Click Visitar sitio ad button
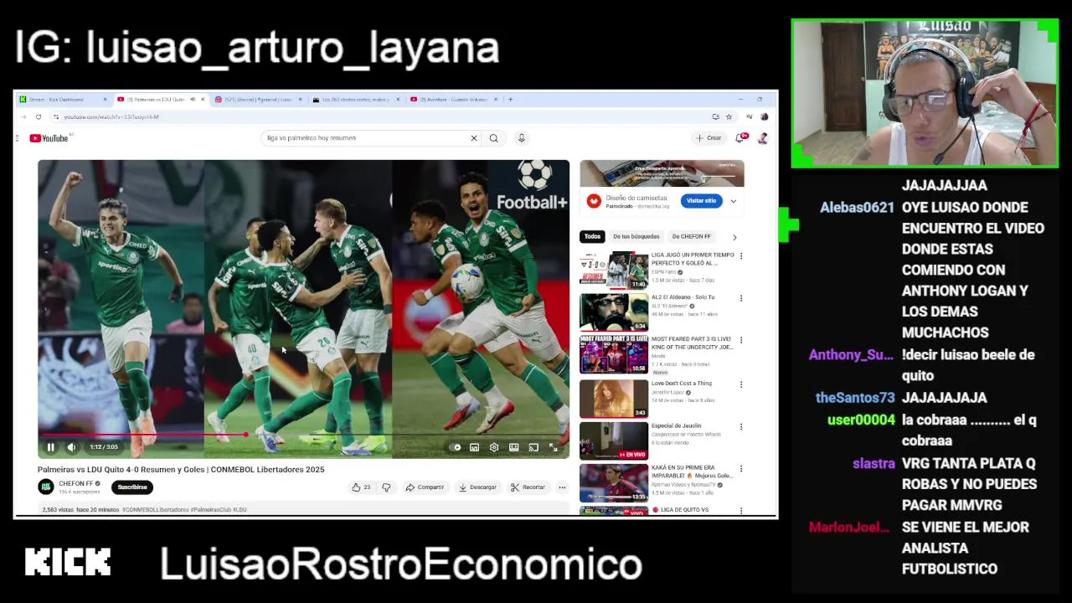The image size is (1072, 603). click(701, 201)
